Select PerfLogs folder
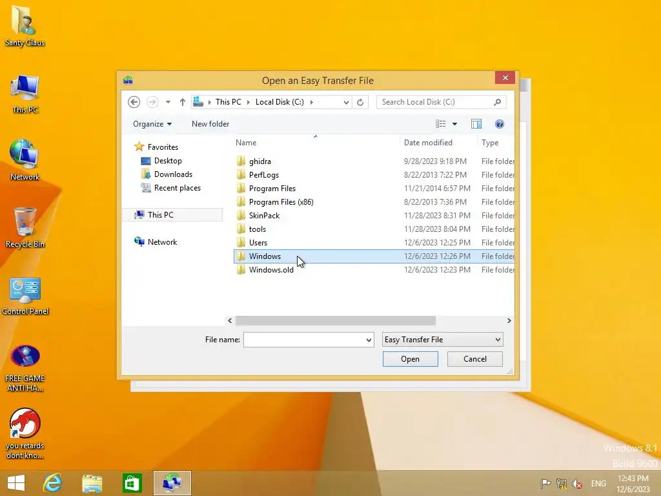 [263, 174]
